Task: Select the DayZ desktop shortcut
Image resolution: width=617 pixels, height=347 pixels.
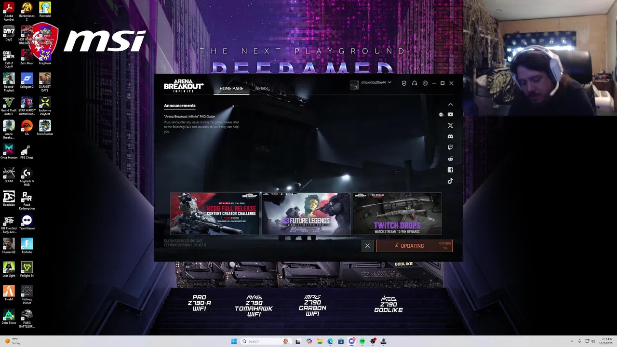Action: pos(9,34)
